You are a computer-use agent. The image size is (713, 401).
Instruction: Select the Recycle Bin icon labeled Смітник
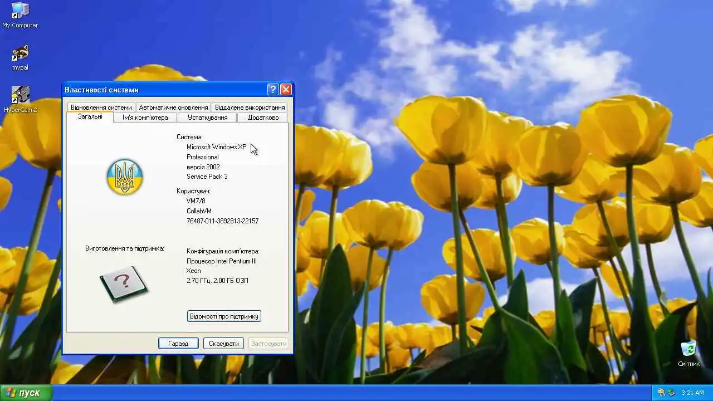[x=688, y=353]
